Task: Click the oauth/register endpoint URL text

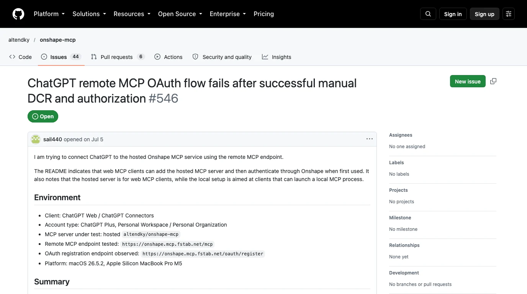Action: click(203, 253)
